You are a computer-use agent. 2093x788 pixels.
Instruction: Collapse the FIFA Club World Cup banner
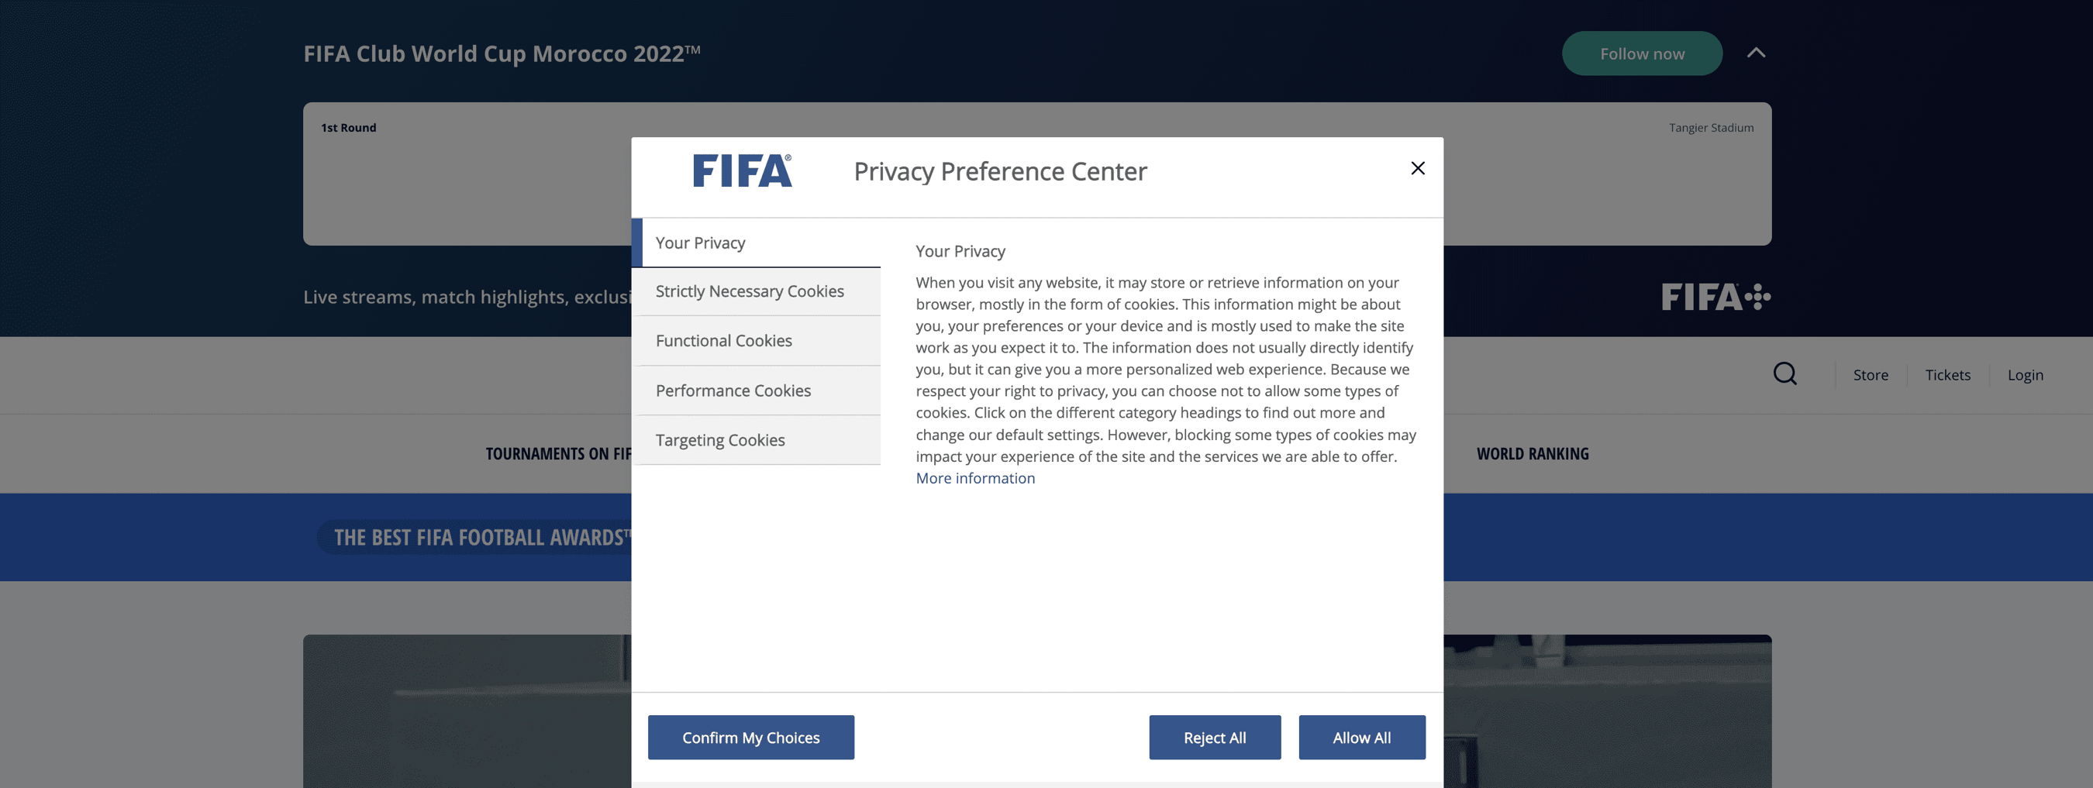[1757, 53]
